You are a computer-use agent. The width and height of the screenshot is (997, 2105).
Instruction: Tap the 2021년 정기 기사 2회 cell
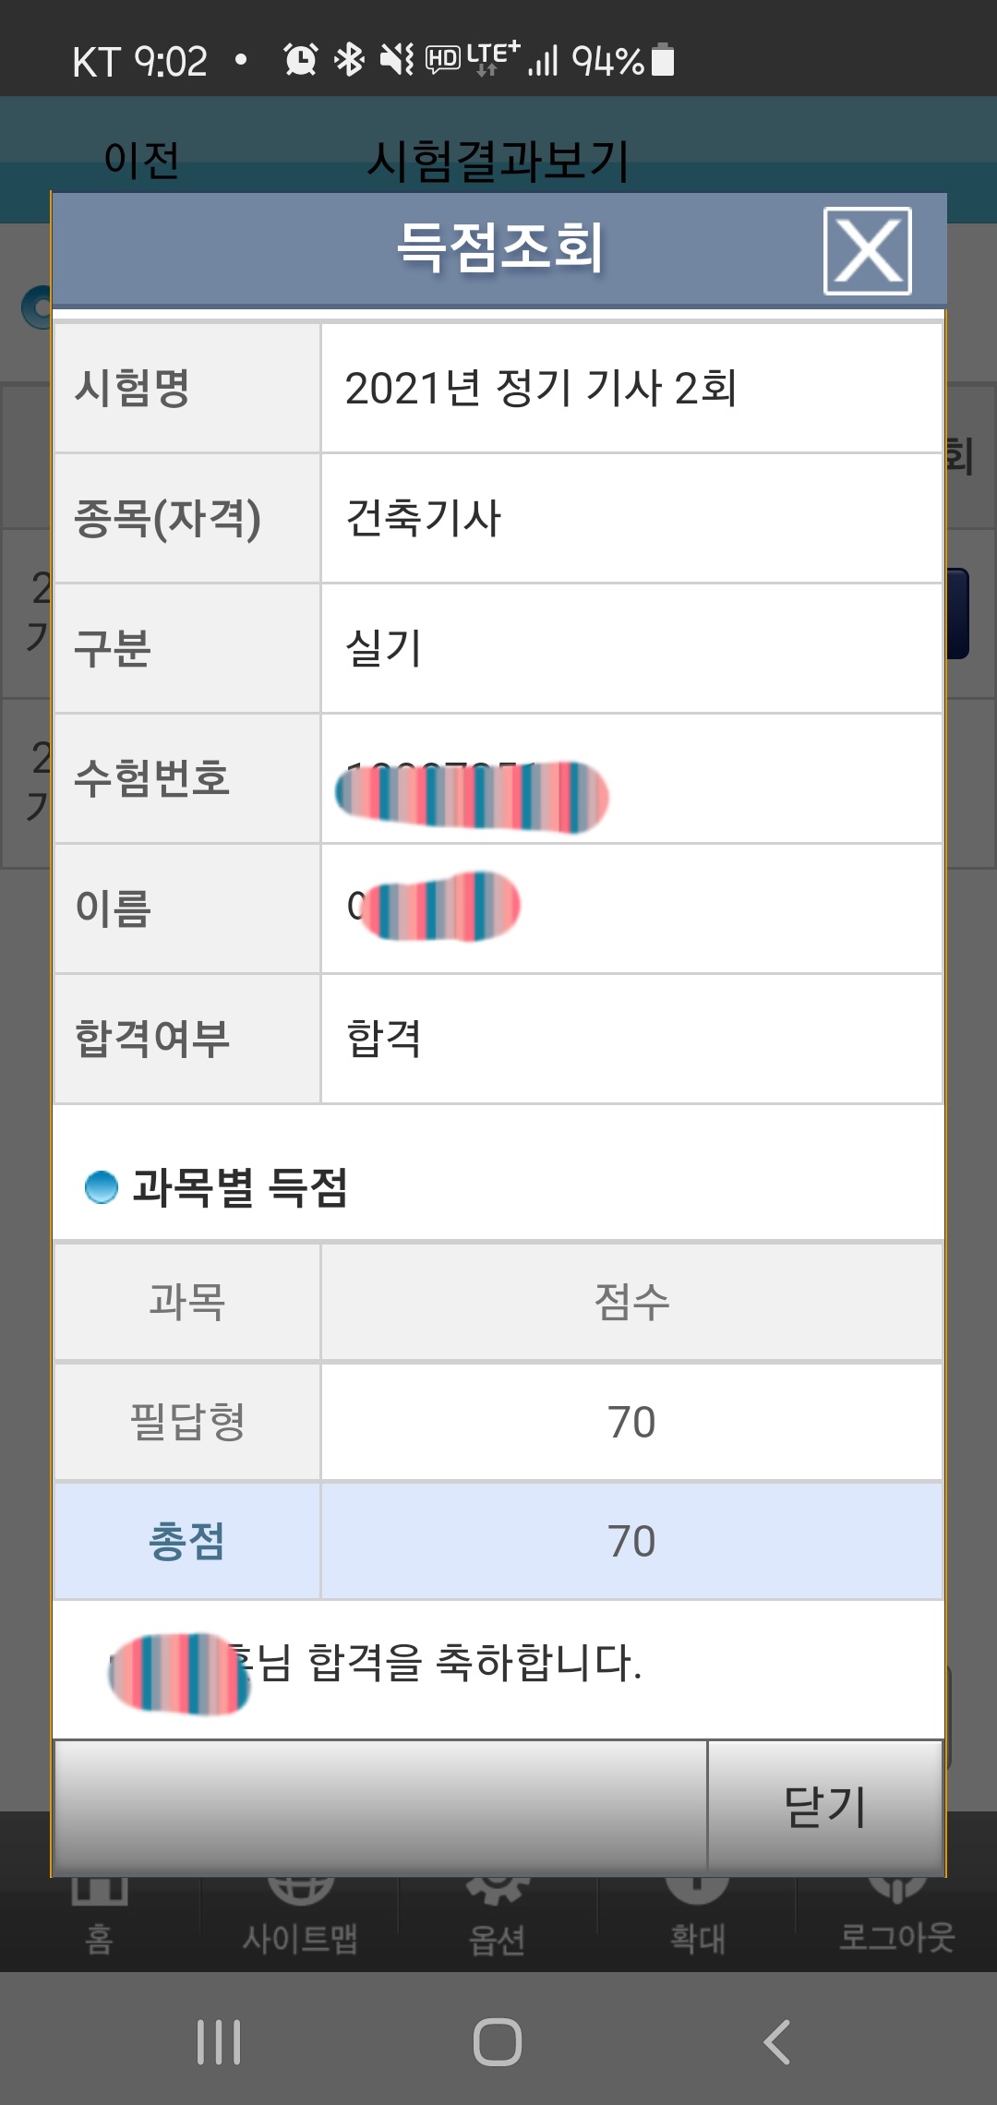[631, 388]
